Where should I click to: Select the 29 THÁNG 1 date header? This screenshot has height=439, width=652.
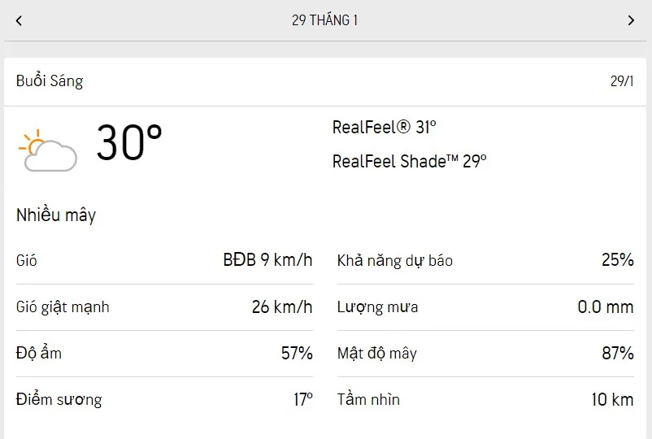coord(324,20)
